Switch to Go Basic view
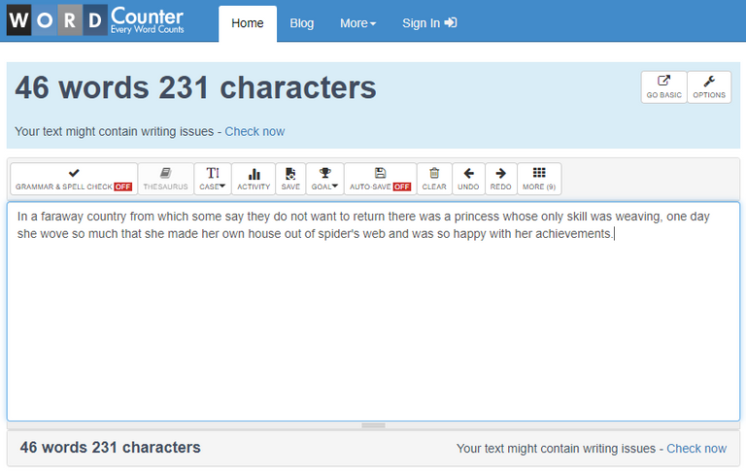Screen dimensions: 746x472 pos(663,87)
